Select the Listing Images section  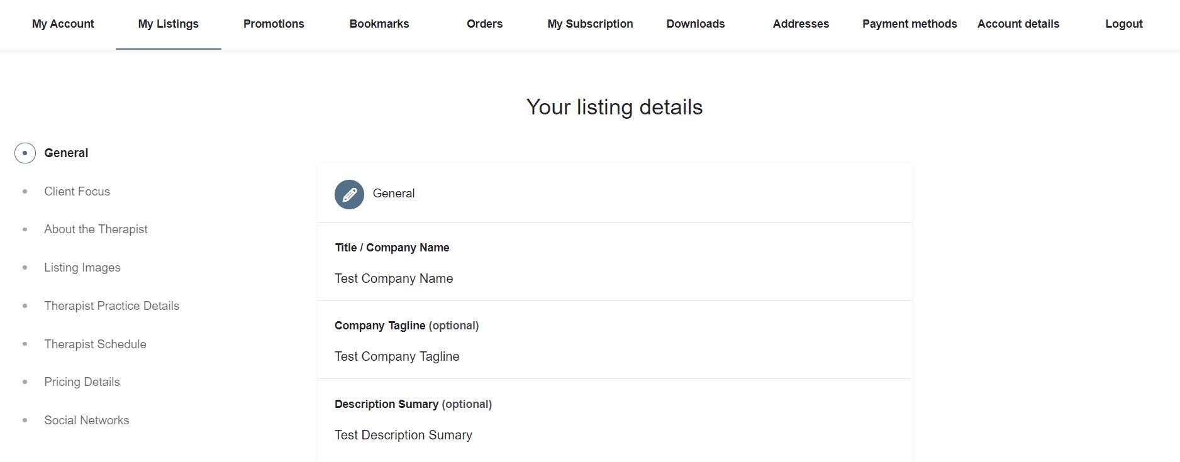pyautogui.click(x=82, y=267)
